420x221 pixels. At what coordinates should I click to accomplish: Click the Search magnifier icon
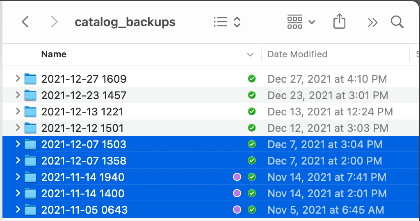397,22
